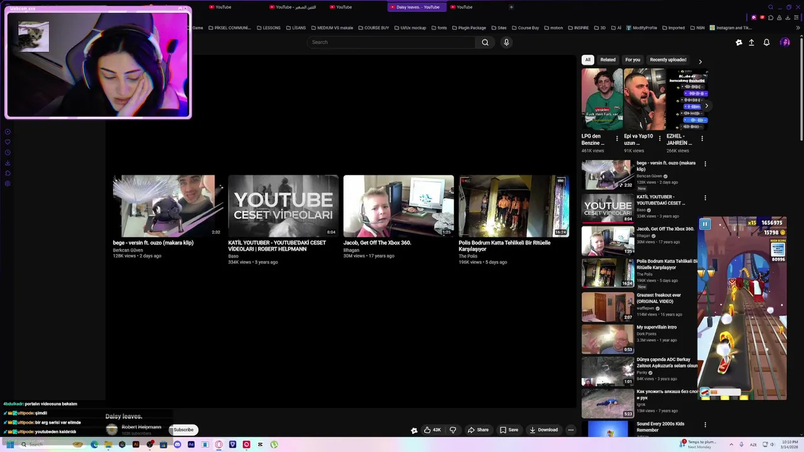The height and width of the screenshot is (452, 804).
Task: Open options for 'KATİL YOUTUBER' sidebar video
Action: point(705,198)
